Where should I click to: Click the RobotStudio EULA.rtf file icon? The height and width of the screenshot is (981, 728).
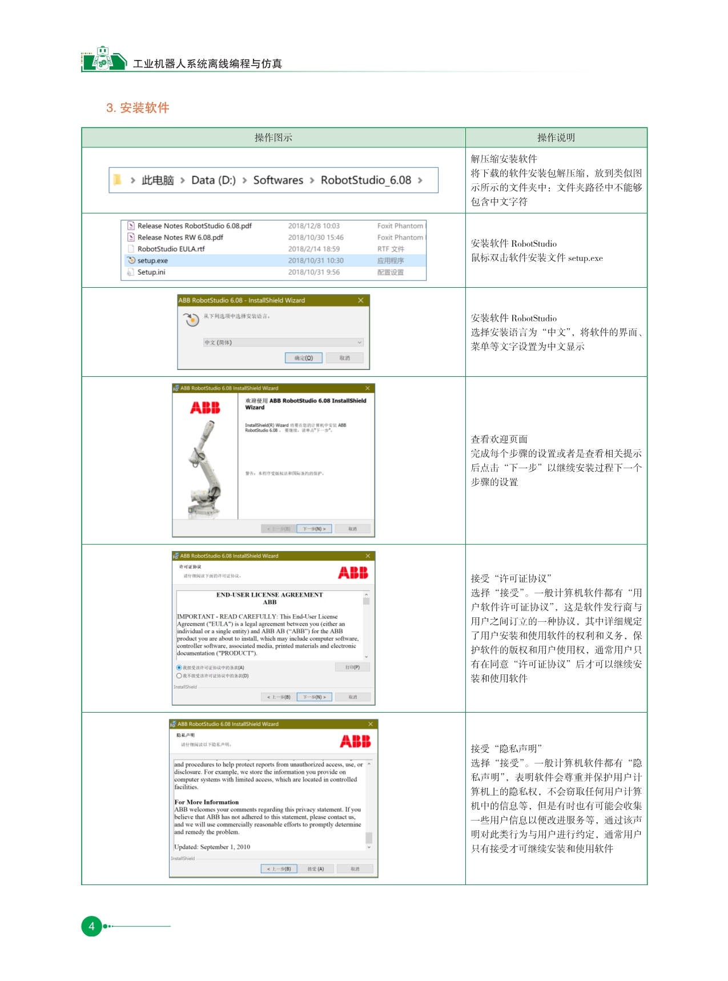click(x=131, y=249)
